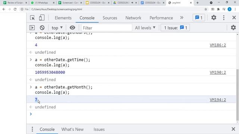The image size is (239, 134).
Task: Click the console vertical scrollbar
Action: pos(238,95)
